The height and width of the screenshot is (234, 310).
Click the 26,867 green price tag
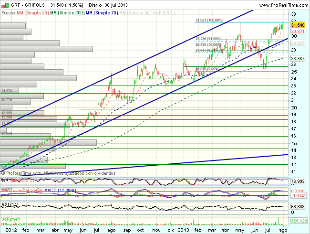[297, 58]
